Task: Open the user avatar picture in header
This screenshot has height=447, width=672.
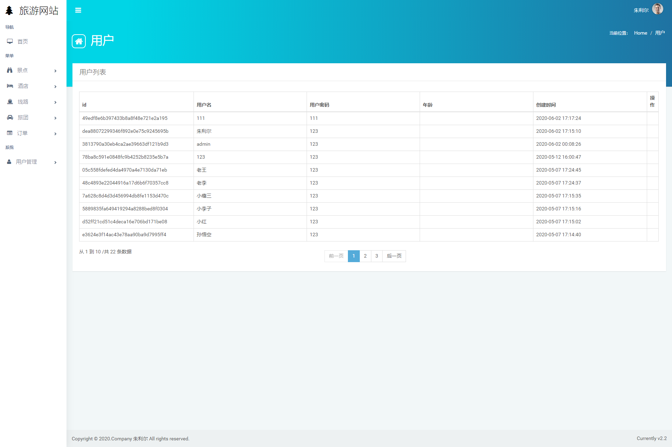Action: coord(657,9)
